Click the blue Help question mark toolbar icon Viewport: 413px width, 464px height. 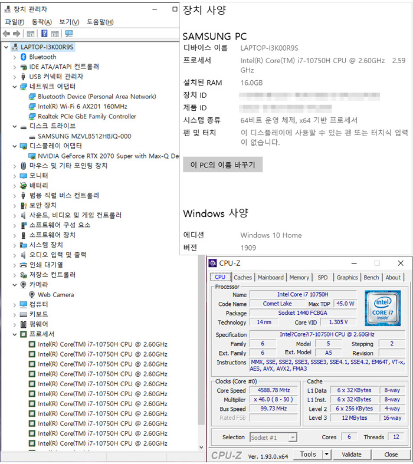pos(44,34)
